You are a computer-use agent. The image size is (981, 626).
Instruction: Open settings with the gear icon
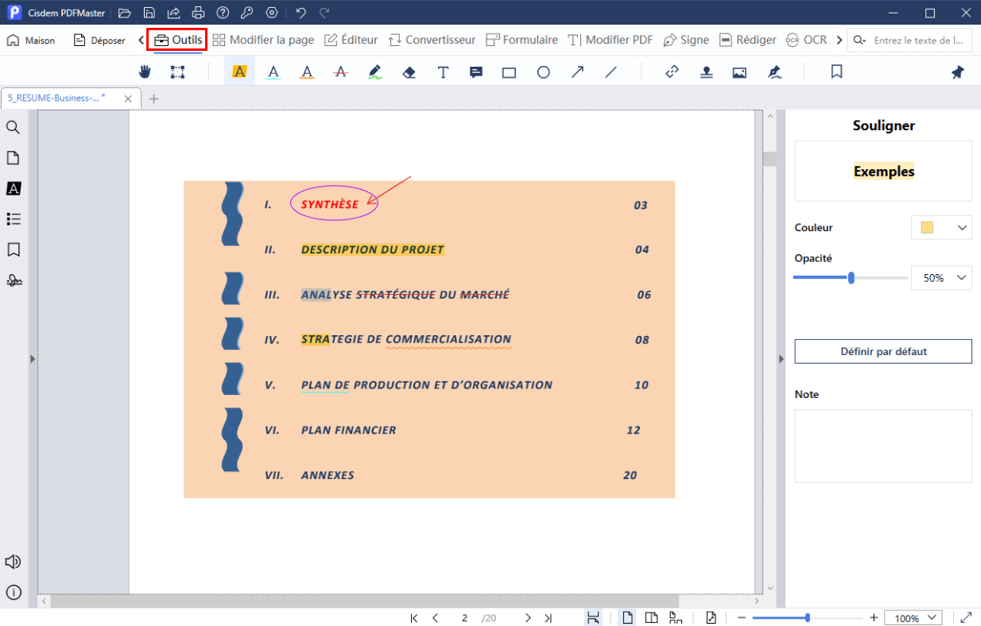coord(272,13)
